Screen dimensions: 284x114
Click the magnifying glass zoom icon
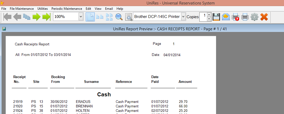coord(119,17)
